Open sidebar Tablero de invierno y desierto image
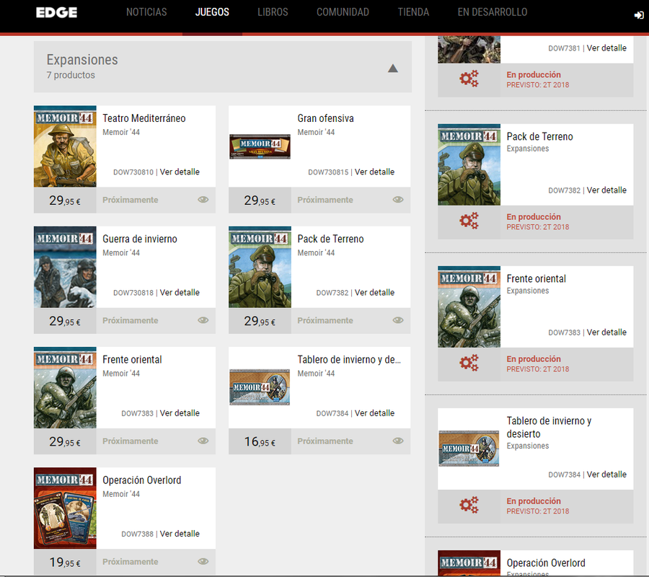 coord(469,449)
